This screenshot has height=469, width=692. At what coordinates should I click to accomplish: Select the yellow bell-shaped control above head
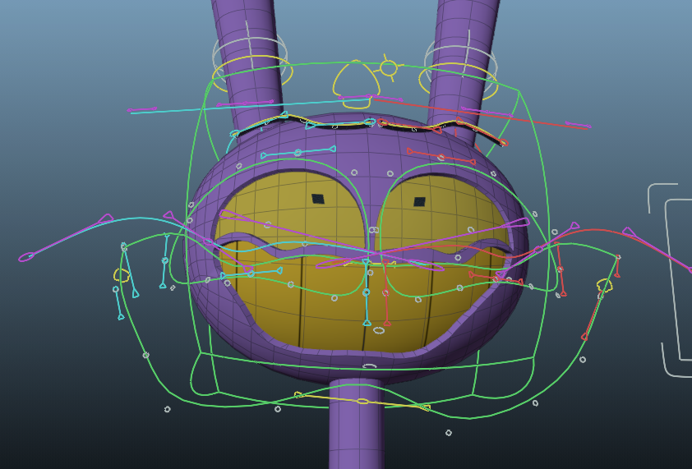point(356,85)
